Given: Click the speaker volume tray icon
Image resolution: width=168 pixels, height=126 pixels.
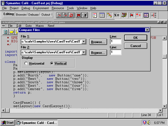Looking at the screenshot, I should pos(149,123).
